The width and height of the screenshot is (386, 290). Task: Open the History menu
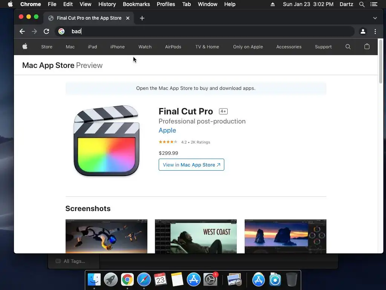coord(107,4)
